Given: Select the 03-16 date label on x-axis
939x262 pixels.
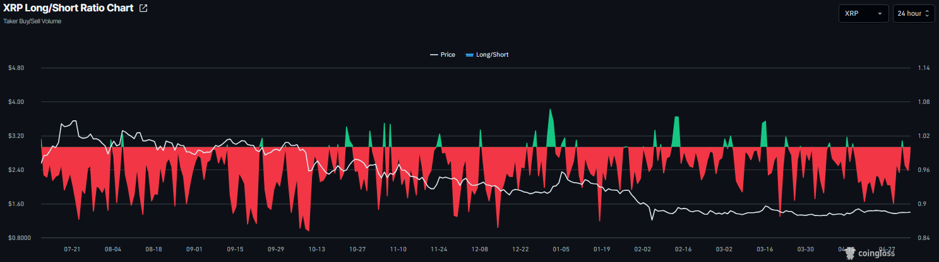Looking at the screenshot, I should (x=764, y=249).
